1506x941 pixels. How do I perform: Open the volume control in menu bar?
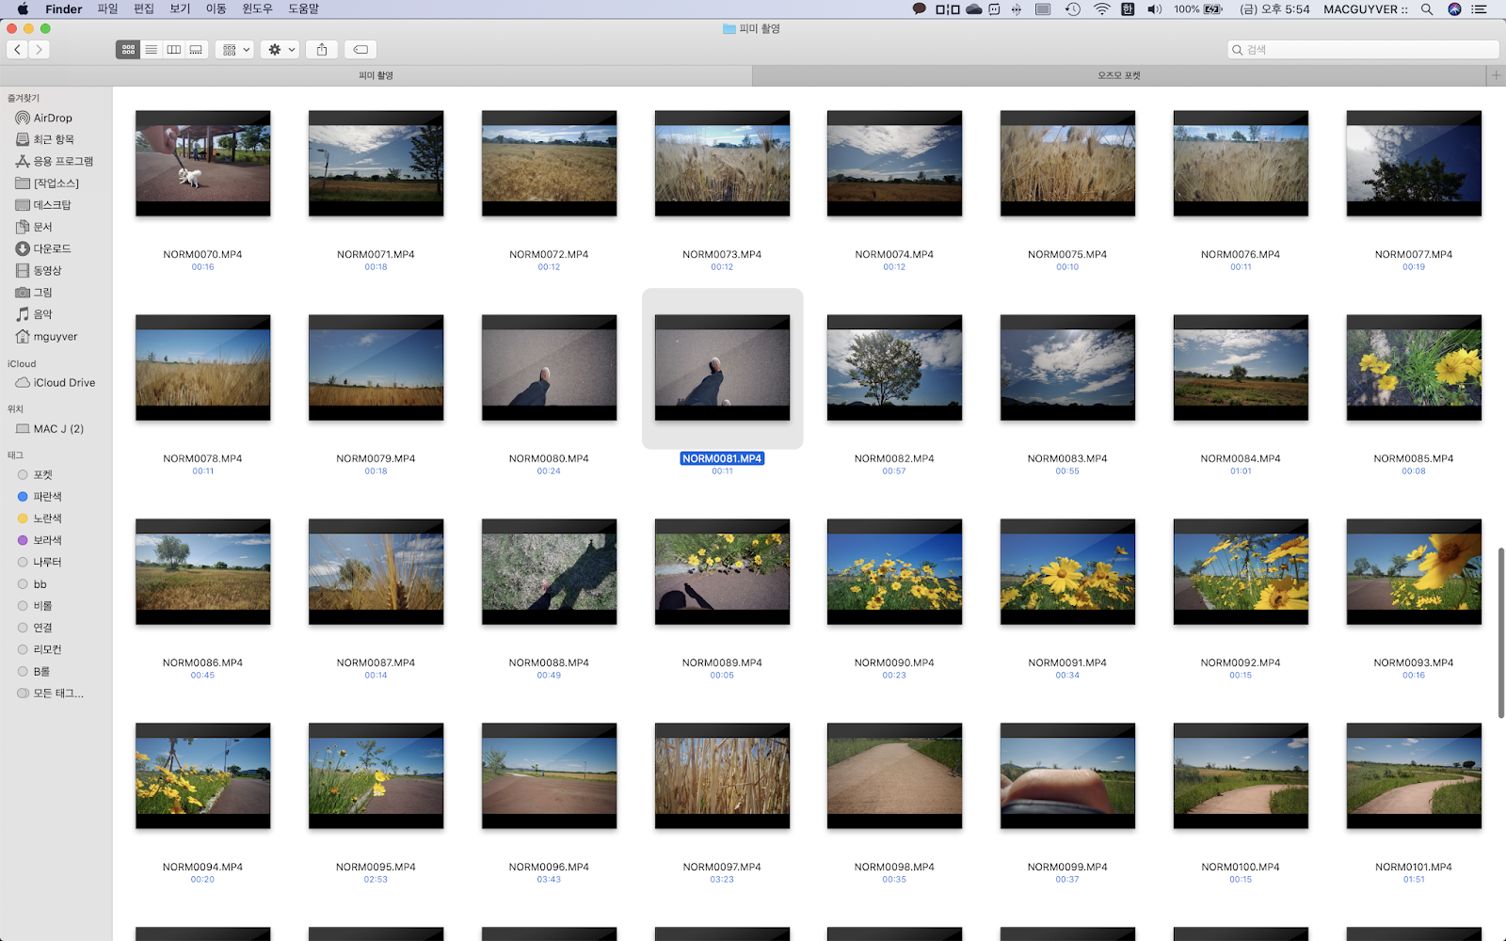pyautogui.click(x=1155, y=9)
